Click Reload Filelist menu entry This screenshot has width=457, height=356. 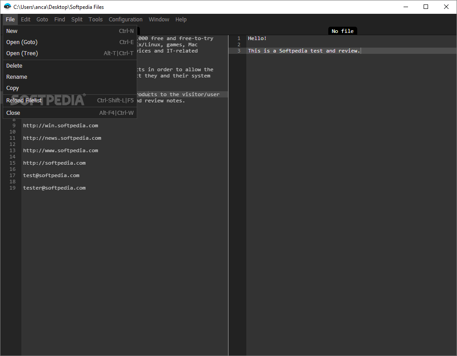pyautogui.click(x=70, y=101)
